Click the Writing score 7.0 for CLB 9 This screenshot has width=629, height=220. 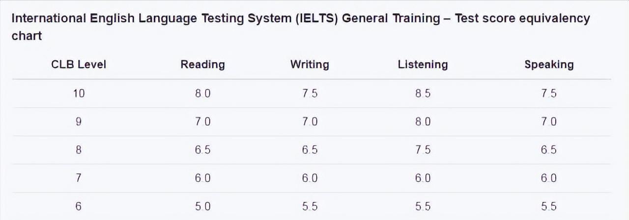pos(310,122)
